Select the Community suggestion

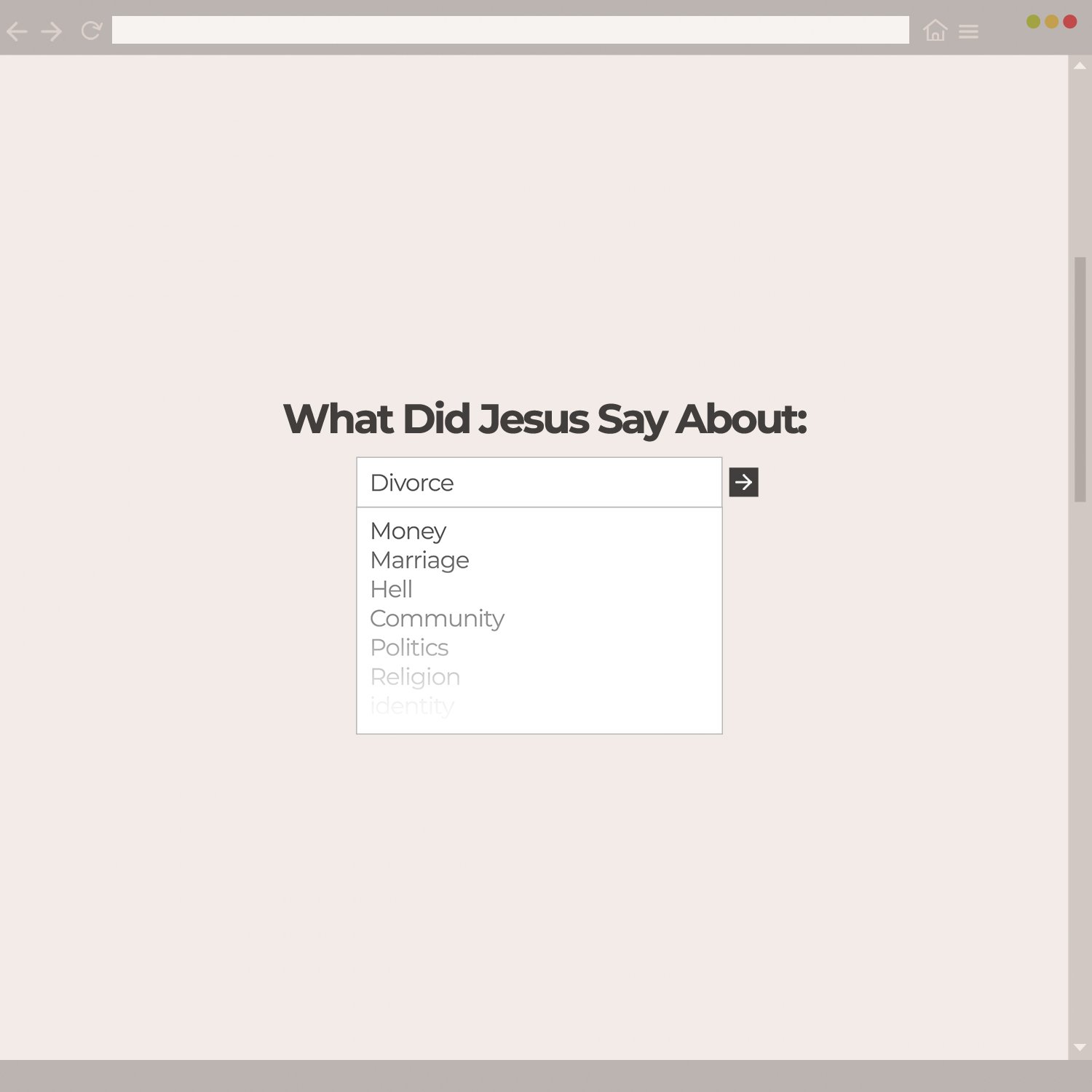click(437, 619)
